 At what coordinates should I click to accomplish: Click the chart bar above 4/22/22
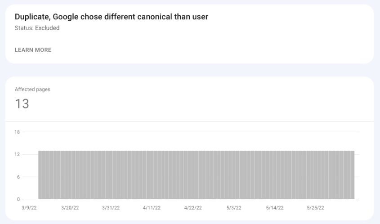pyautogui.click(x=193, y=175)
